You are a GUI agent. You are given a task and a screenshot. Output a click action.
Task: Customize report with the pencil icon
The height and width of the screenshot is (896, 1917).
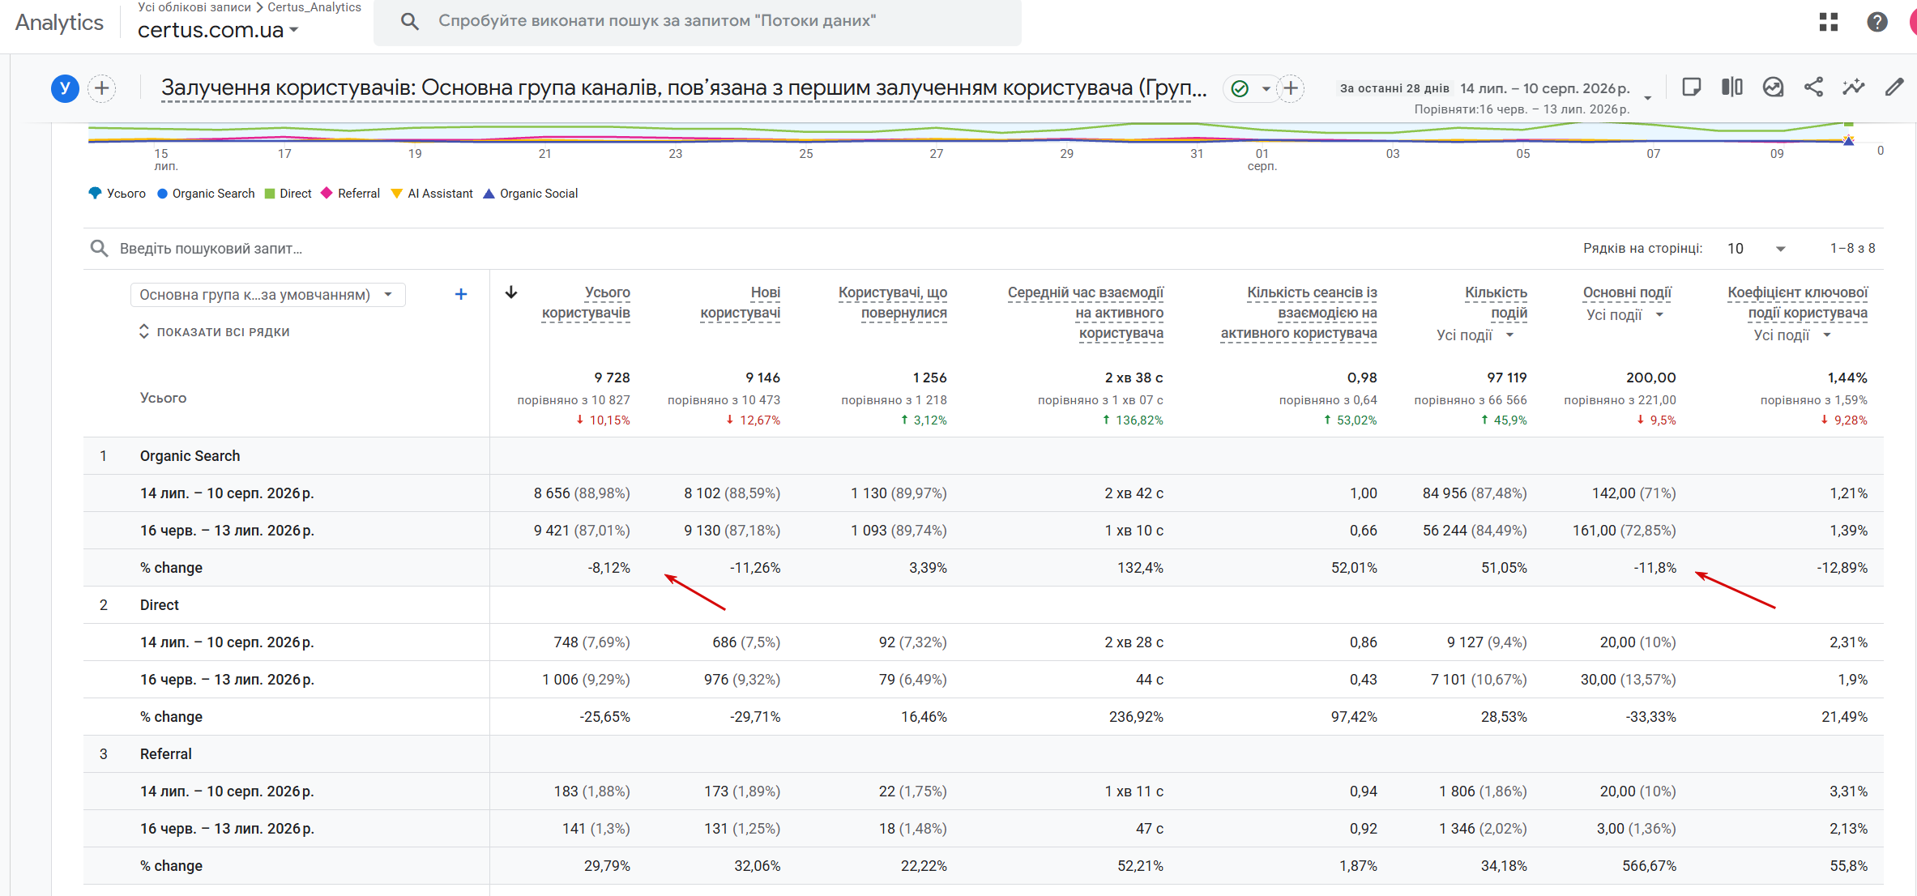pos(1894,87)
